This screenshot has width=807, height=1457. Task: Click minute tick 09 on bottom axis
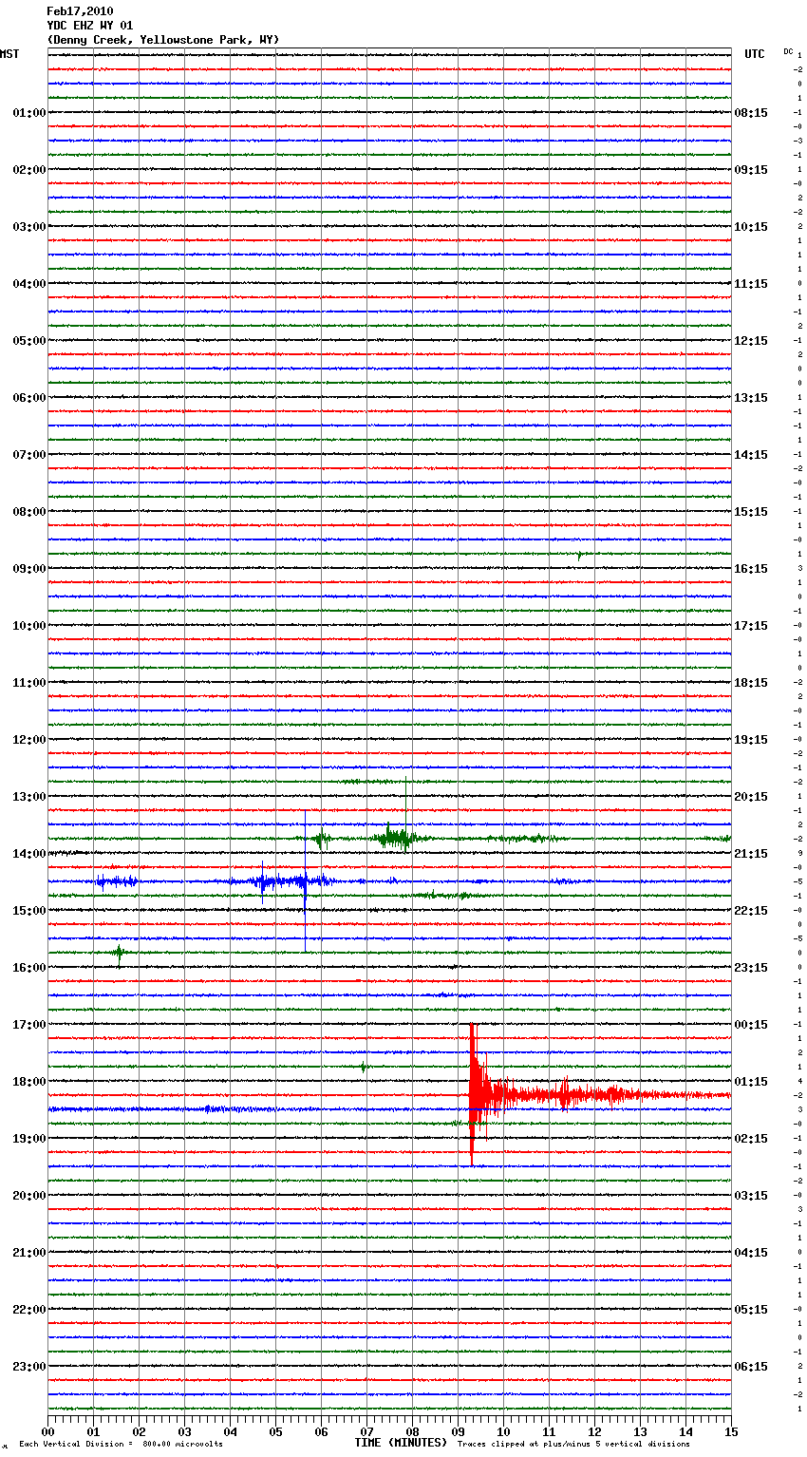click(x=458, y=1431)
